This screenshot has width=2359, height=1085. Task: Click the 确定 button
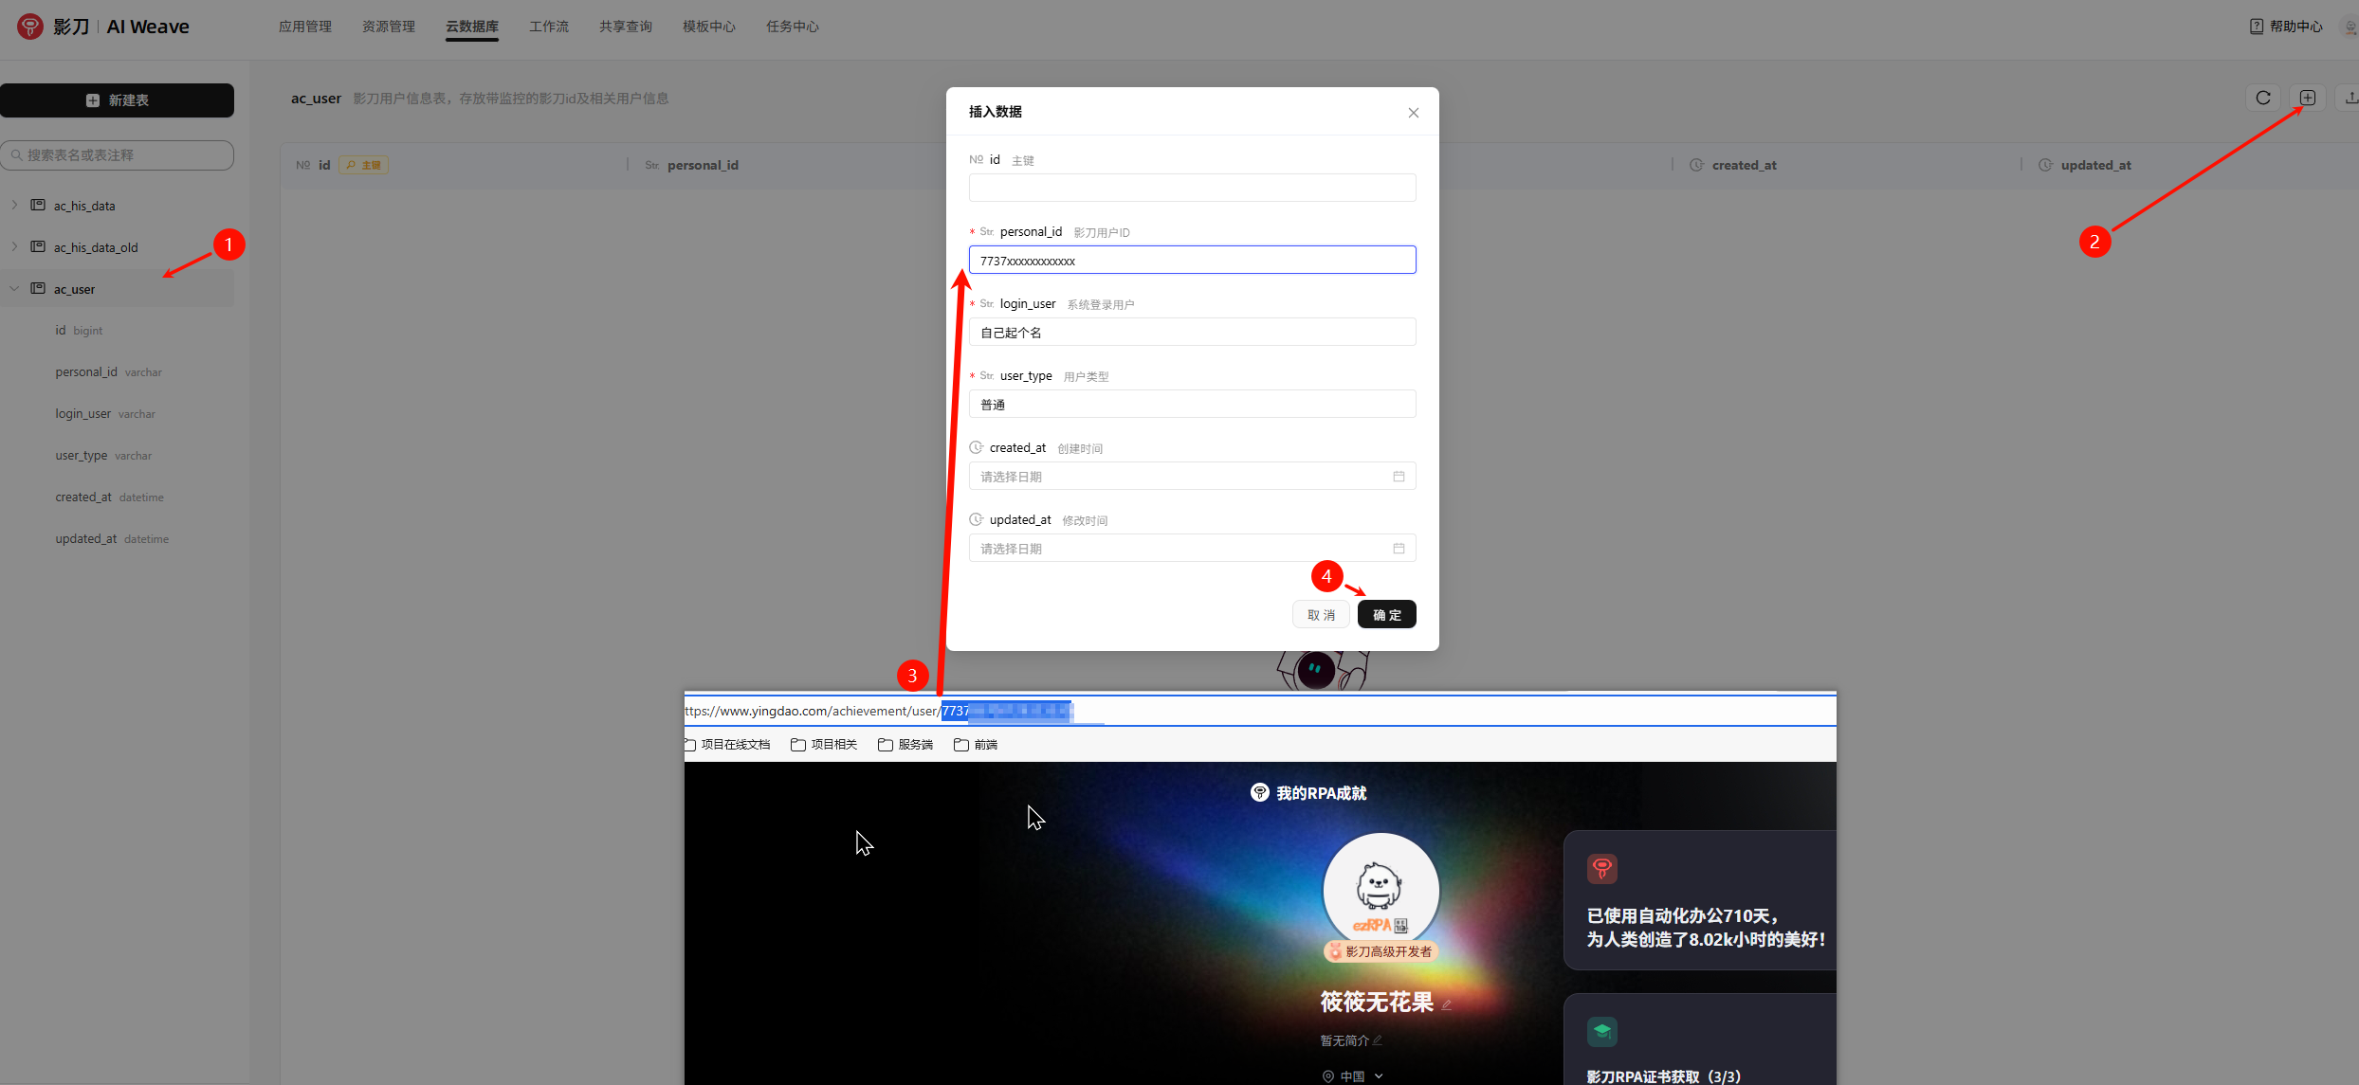(x=1386, y=614)
